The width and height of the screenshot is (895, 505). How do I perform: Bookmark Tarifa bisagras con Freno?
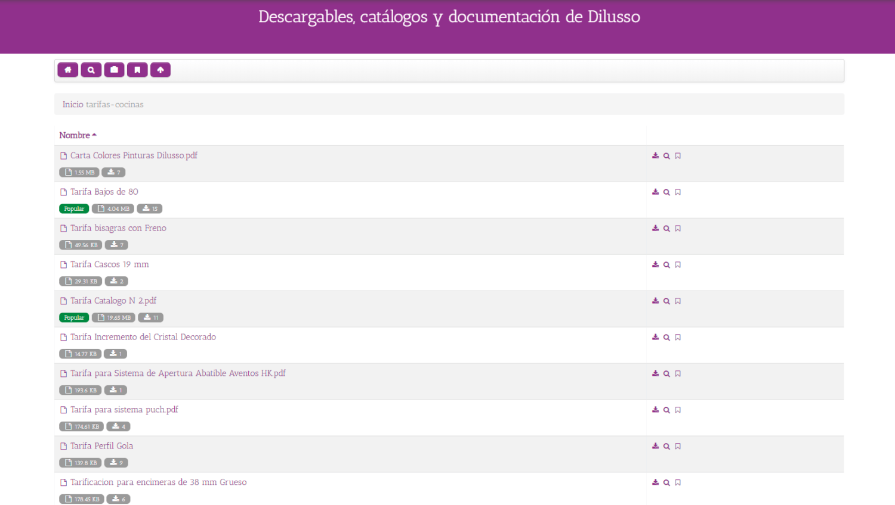(678, 229)
